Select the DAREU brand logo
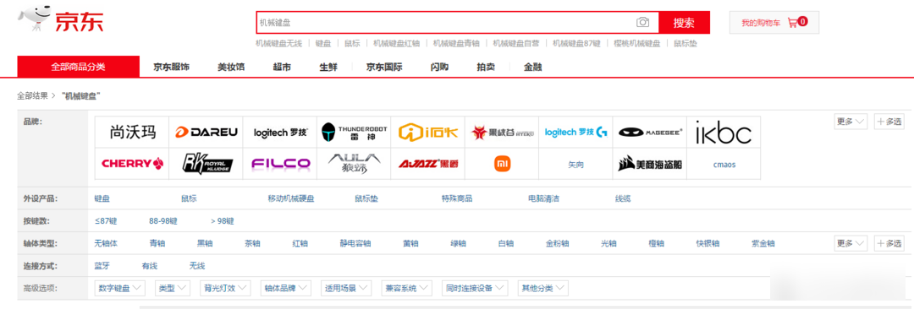The image size is (914, 309). 206,132
